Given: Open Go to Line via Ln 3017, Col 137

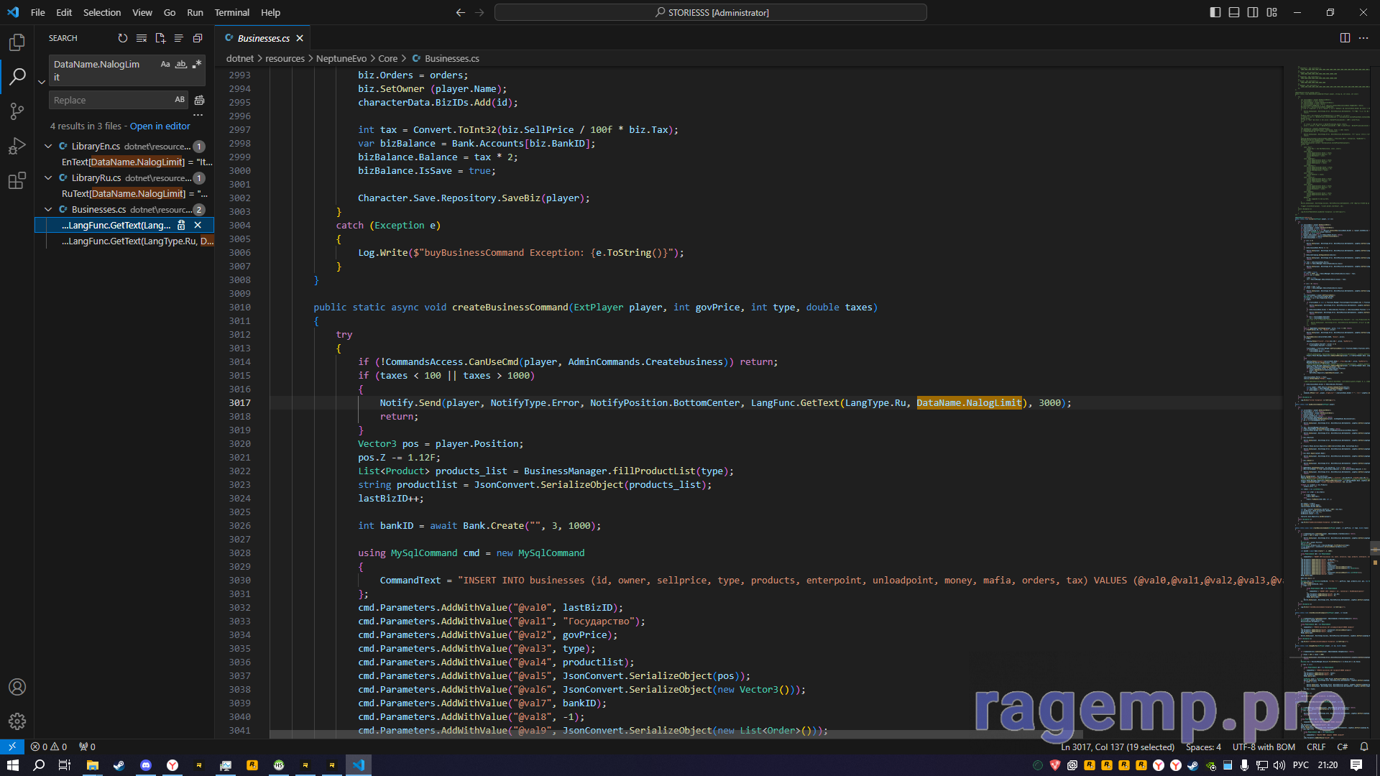Looking at the screenshot, I should point(1118,747).
